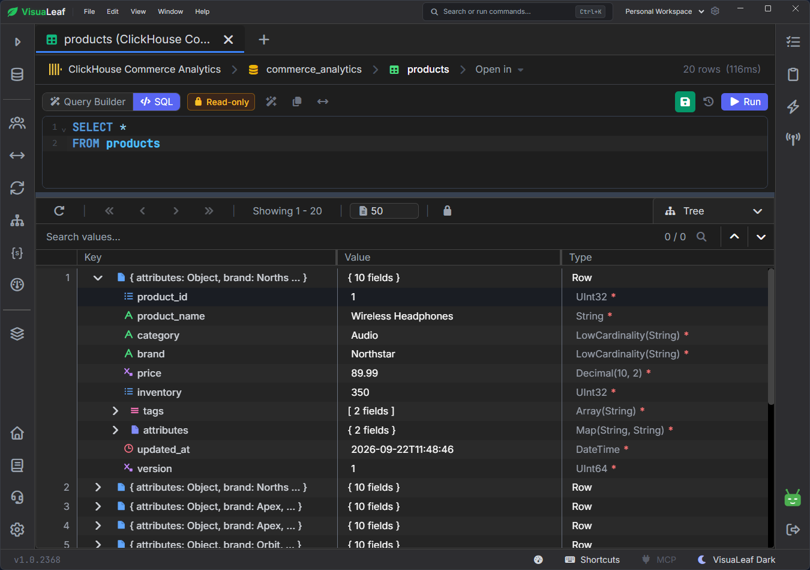810x570 pixels.
Task: Click the Search values input field
Action: coord(348,237)
